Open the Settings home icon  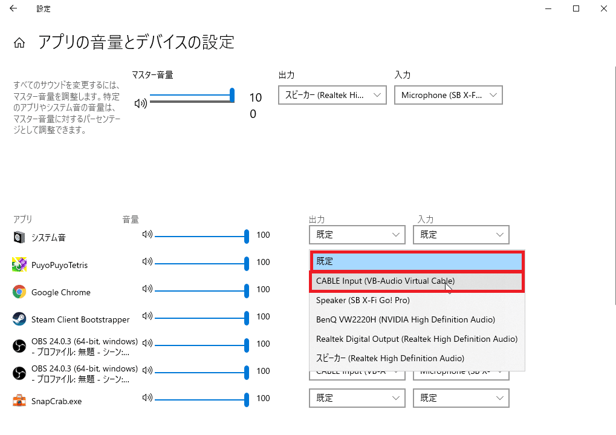click(19, 42)
